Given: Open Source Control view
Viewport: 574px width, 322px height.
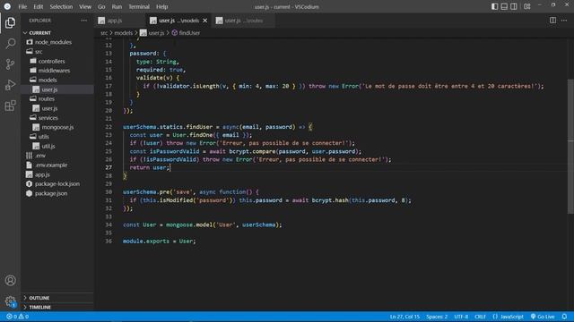Looking at the screenshot, I should 10,64.
